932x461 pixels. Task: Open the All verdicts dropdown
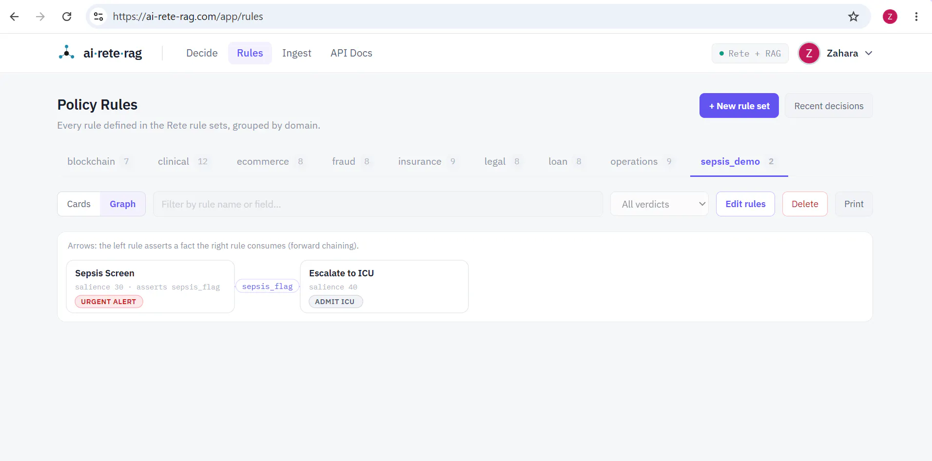click(659, 204)
